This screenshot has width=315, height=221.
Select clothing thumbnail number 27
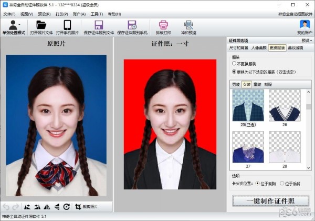click(x=248, y=147)
